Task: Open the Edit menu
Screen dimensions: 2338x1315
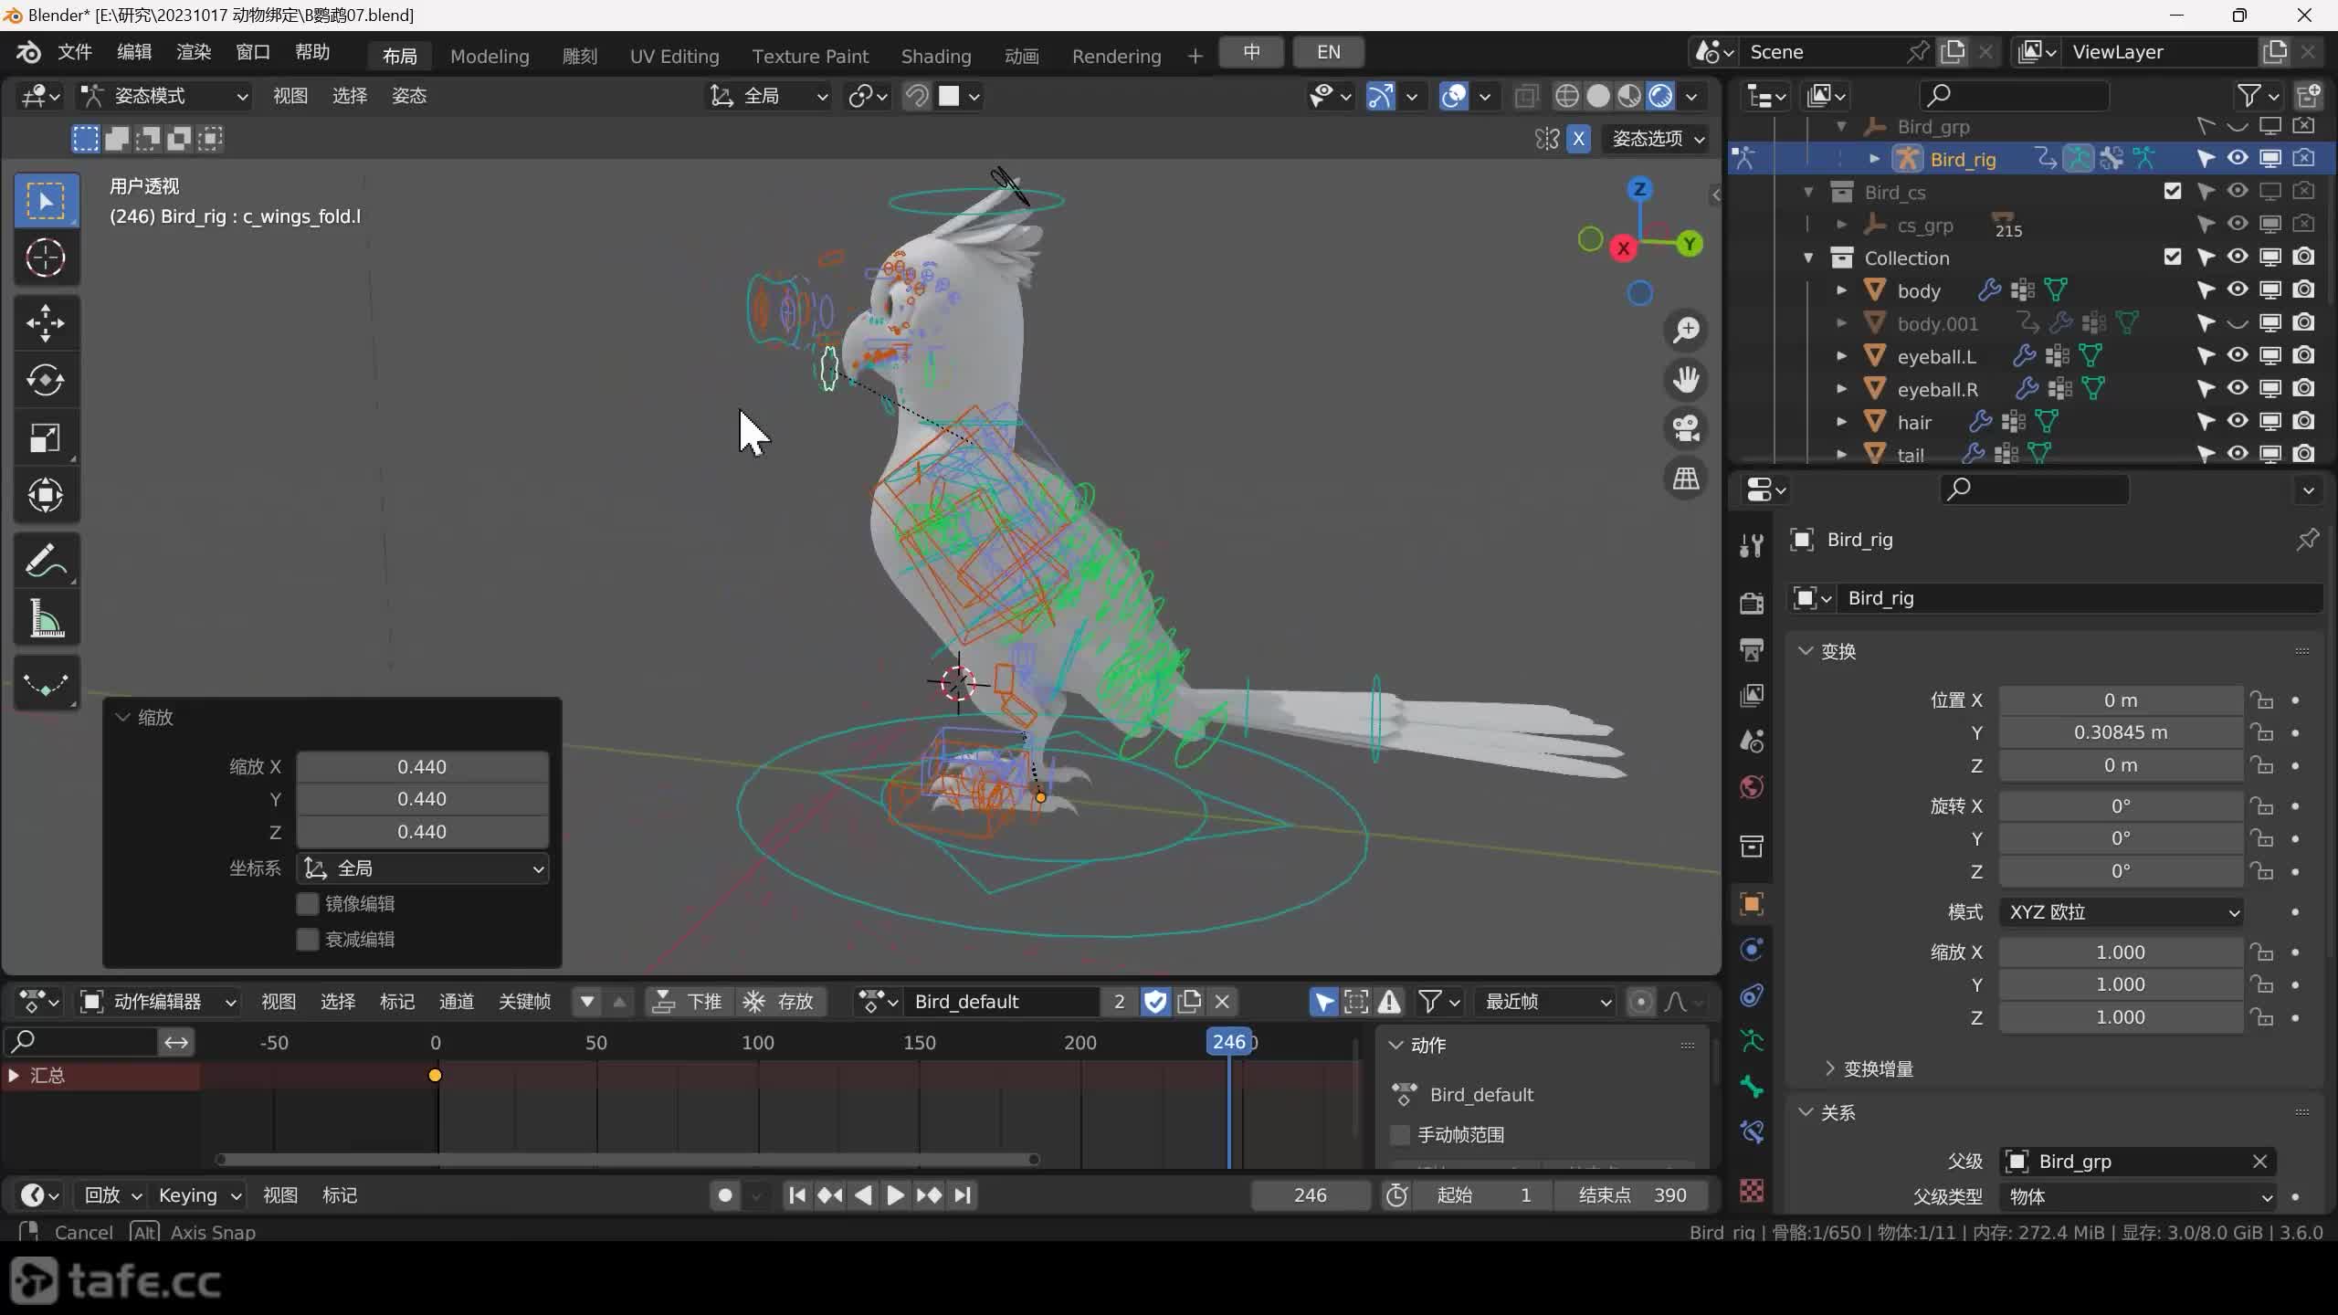Action: pos(134,52)
